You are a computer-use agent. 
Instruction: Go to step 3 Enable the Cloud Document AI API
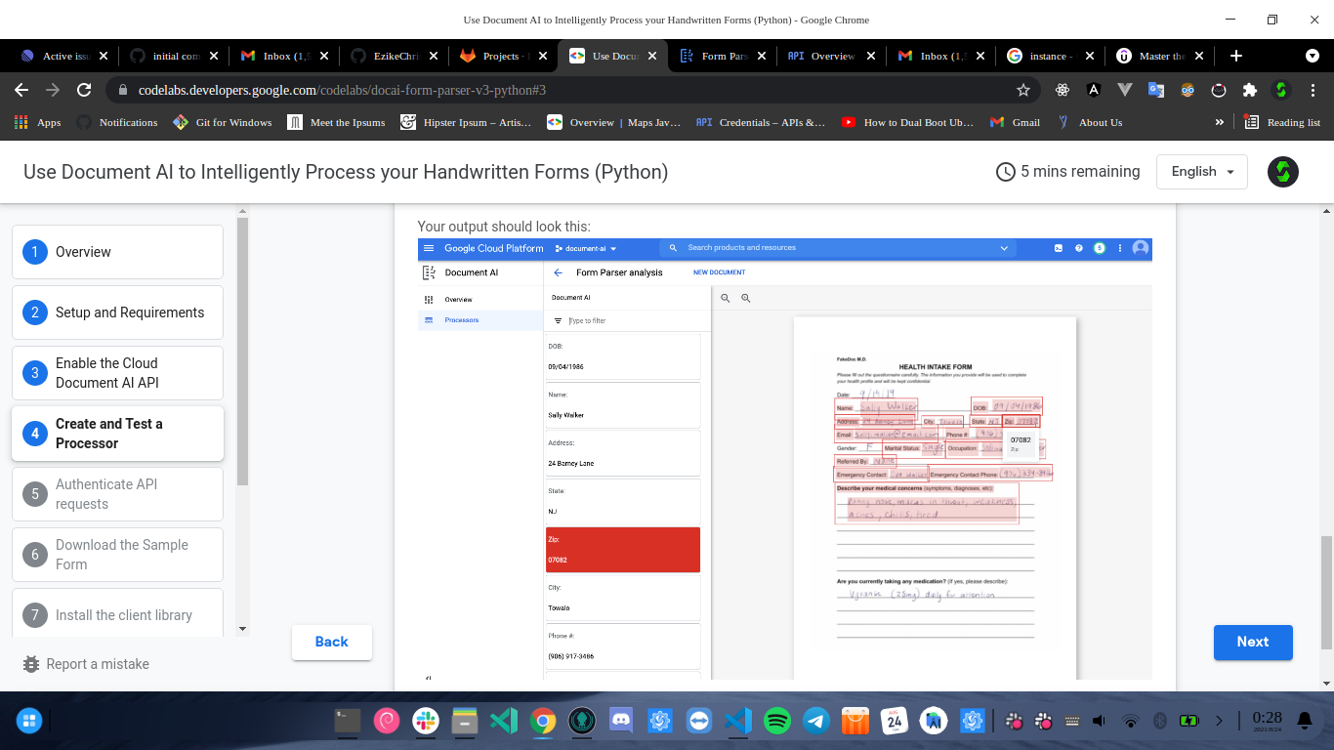117,373
